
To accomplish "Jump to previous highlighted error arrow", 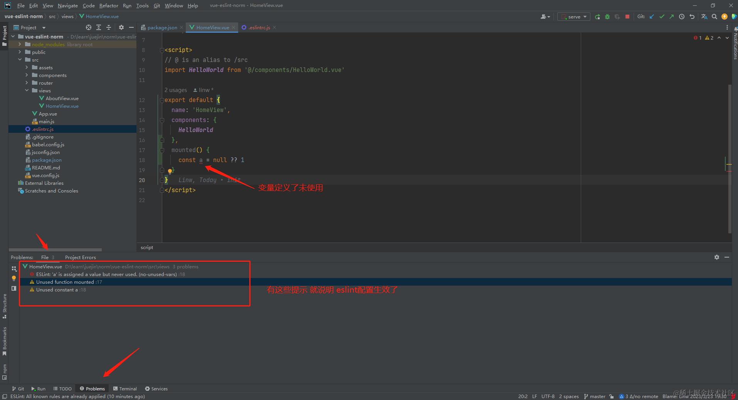I will pyautogui.click(x=719, y=38).
